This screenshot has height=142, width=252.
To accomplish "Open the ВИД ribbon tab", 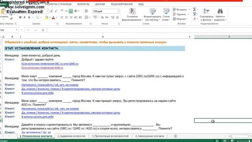I will click(x=141, y=4).
